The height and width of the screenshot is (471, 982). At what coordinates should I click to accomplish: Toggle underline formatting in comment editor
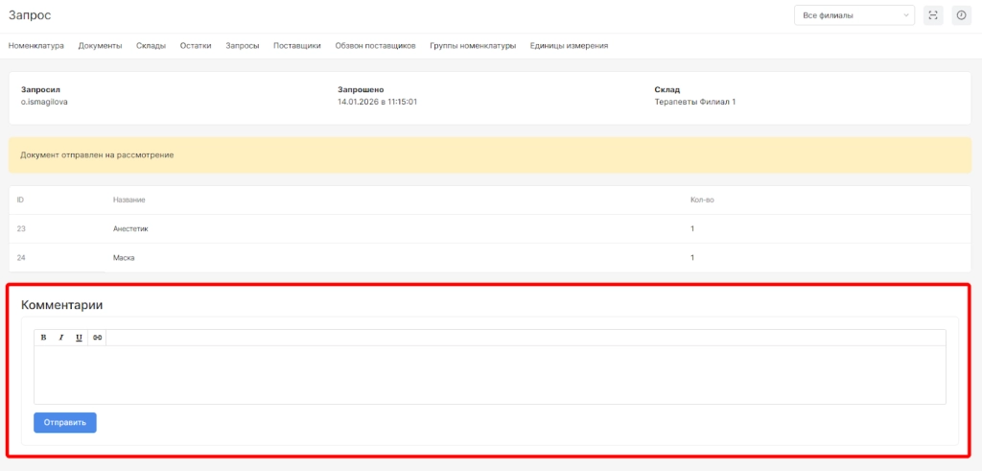tap(79, 338)
